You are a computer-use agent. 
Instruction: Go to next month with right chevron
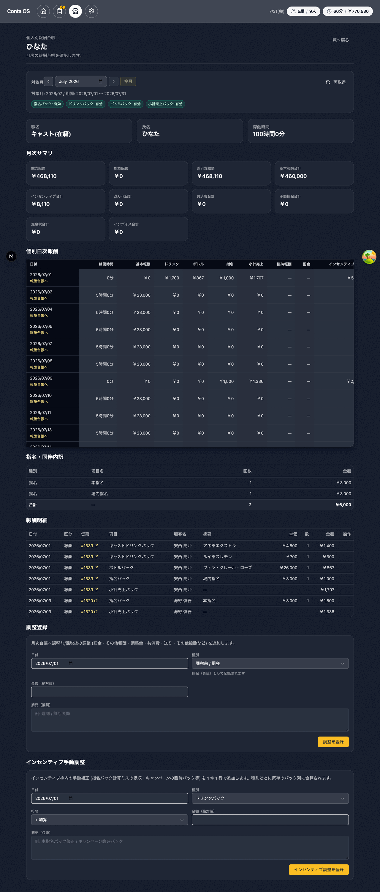click(113, 81)
